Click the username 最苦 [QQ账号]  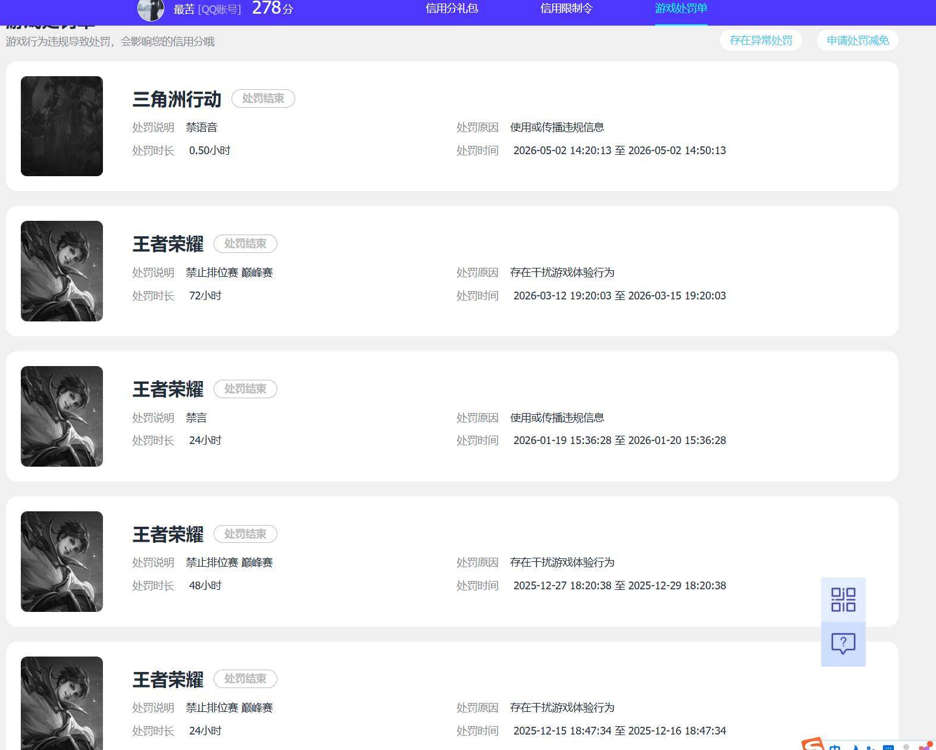point(207,10)
